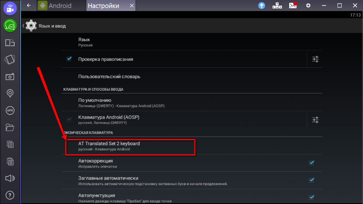Install an app via the APK icon
This screenshot has width=363, height=204.
[x=10, y=110]
